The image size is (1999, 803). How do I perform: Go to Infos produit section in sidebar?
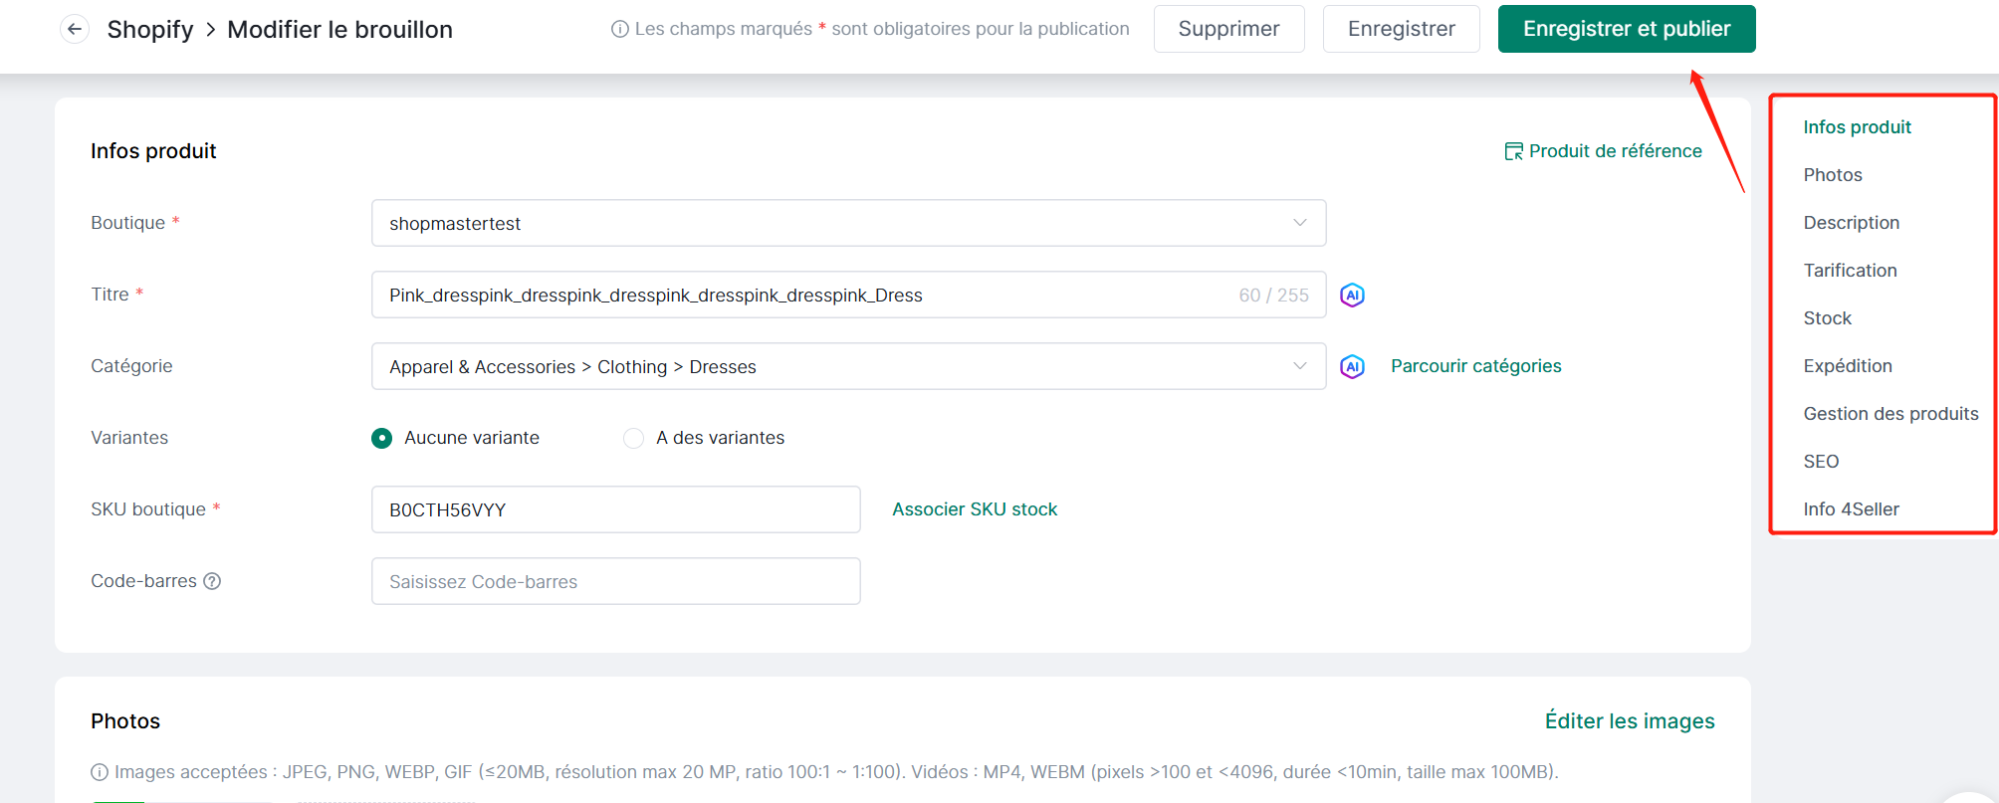(x=1857, y=127)
